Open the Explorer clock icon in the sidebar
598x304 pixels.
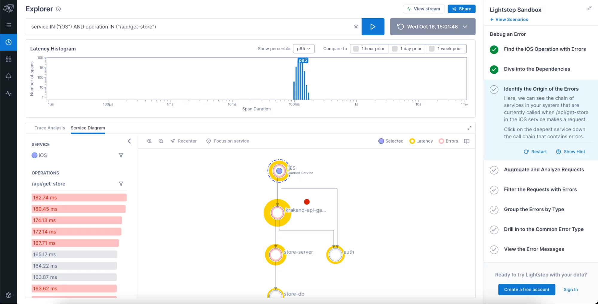point(8,42)
